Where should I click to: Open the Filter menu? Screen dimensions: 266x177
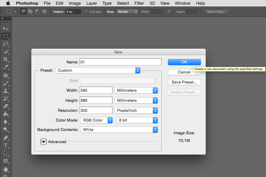tap(139, 3)
